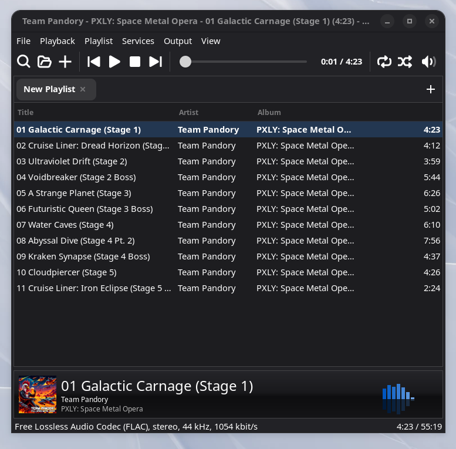Open the volume control
456x449 pixels.
pos(428,62)
